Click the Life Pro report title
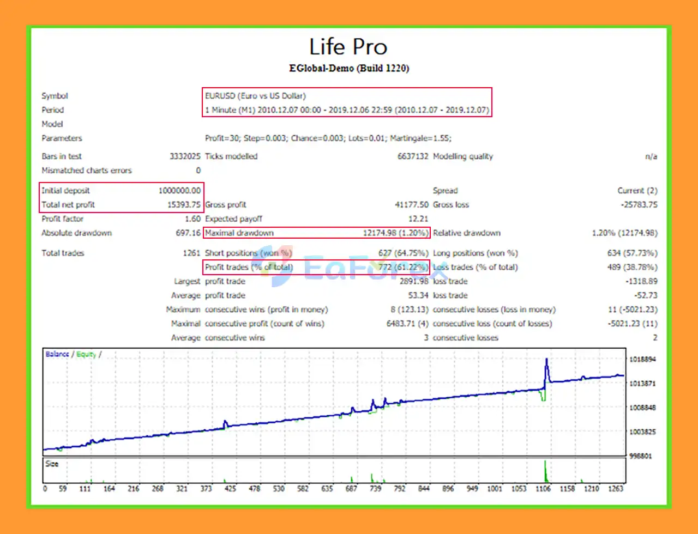This screenshot has width=698, height=534. [348, 47]
